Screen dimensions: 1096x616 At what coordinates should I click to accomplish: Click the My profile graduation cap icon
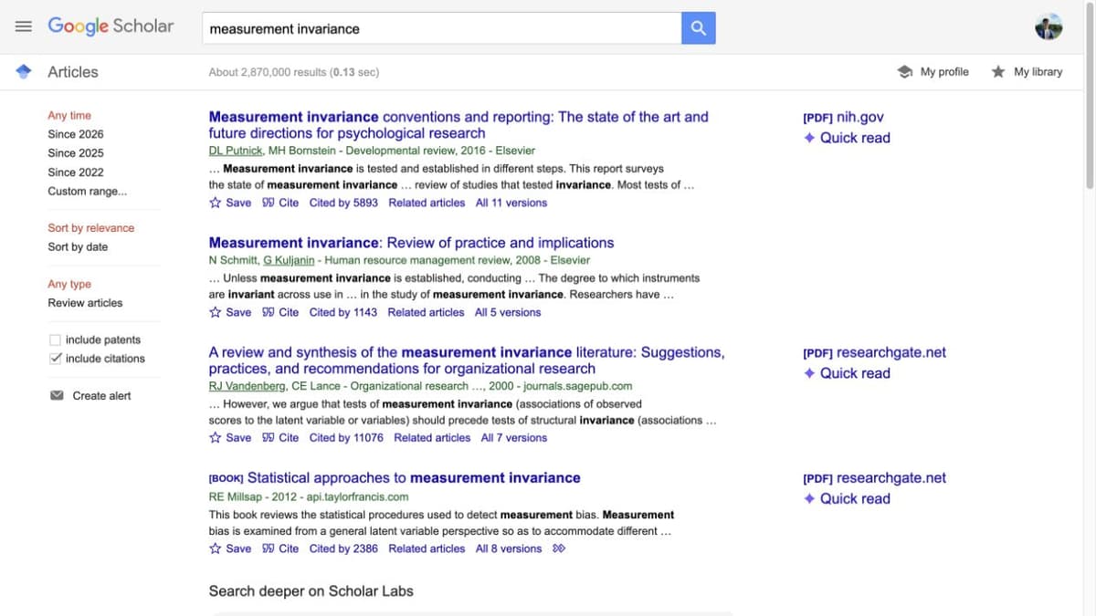(904, 71)
